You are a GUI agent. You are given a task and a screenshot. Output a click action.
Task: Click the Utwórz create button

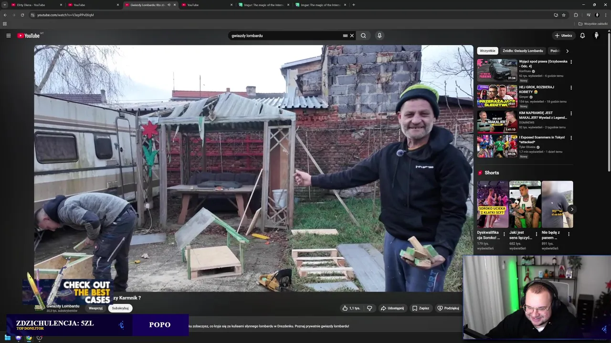(563, 36)
